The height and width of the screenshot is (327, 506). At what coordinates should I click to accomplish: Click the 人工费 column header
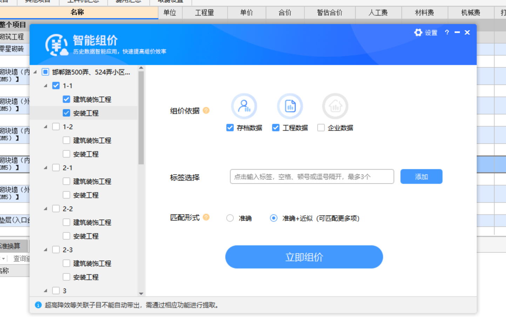tap(378, 13)
